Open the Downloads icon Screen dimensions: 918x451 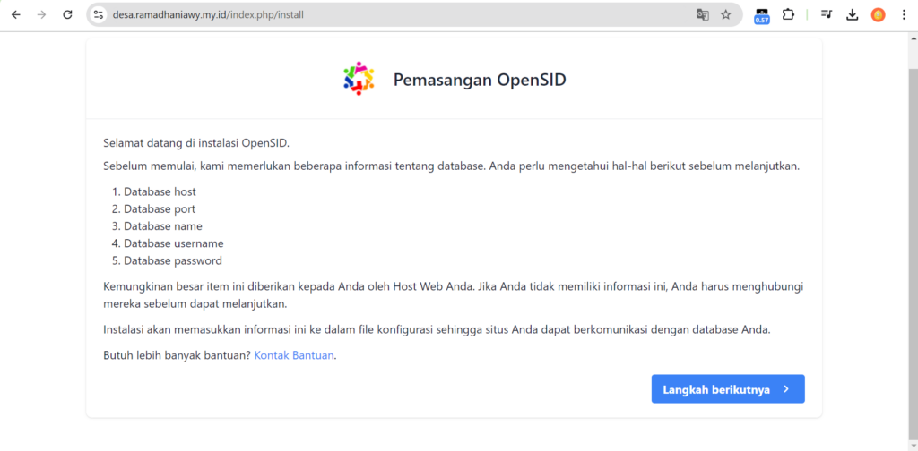tap(853, 14)
